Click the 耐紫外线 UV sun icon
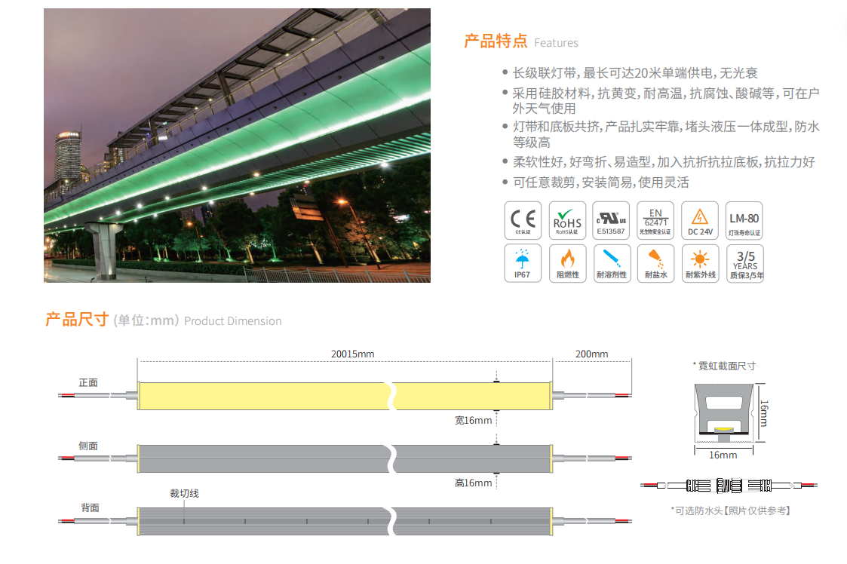Image resolution: width=847 pixels, height=564 pixels. pyautogui.click(x=700, y=264)
